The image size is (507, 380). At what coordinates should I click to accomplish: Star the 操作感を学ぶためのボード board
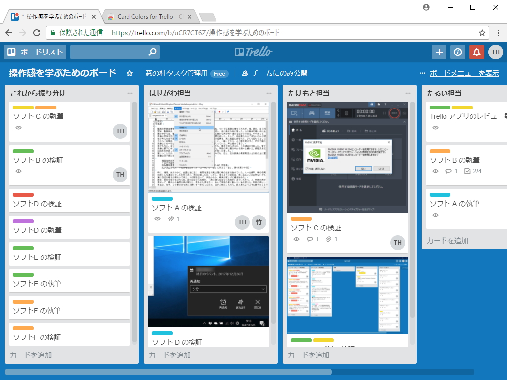tap(129, 73)
